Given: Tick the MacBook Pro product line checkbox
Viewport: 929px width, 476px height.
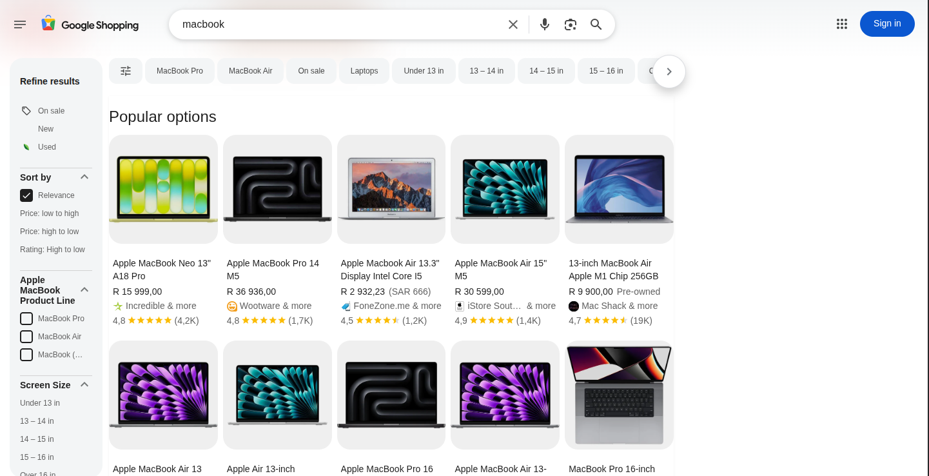Looking at the screenshot, I should [x=26, y=319].
